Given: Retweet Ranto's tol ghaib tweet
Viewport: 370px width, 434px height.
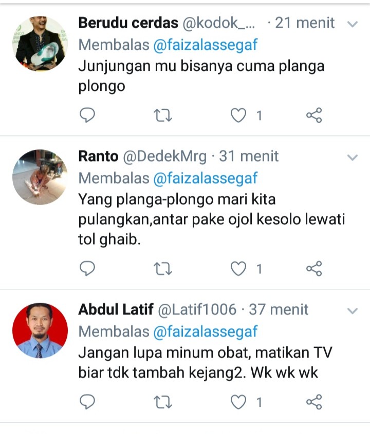Looking at the screenshot, I should 163,268.
